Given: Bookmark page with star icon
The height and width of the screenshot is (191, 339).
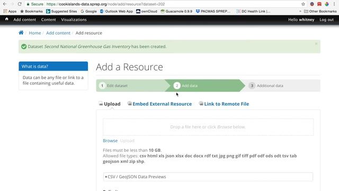Looking at the screenshot, I should pos(303,4).
